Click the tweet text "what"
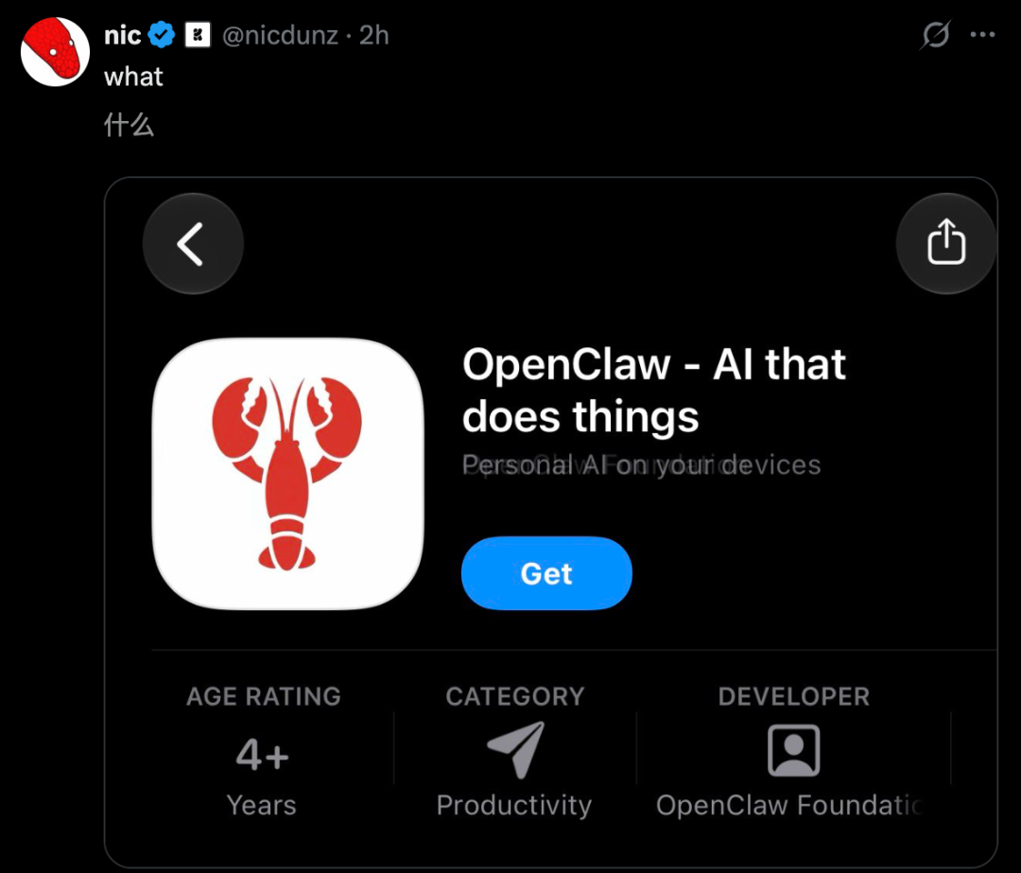Viewport: 1021px width, 873px height. tap(133, 77)
